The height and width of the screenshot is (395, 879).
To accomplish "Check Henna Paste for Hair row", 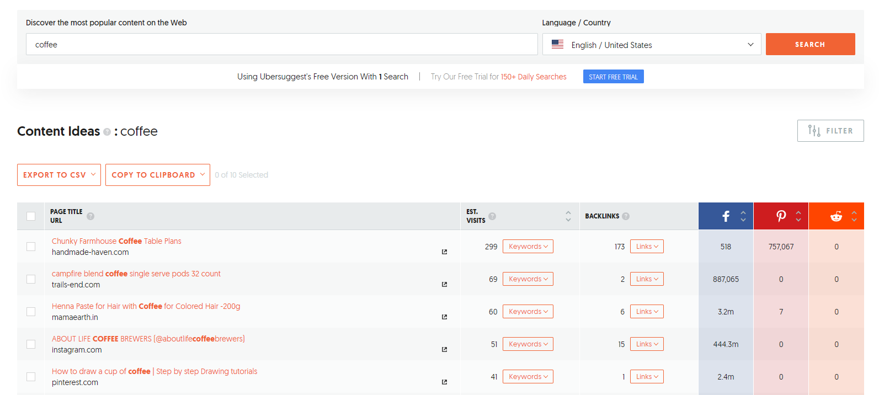I will pos(31,312).
